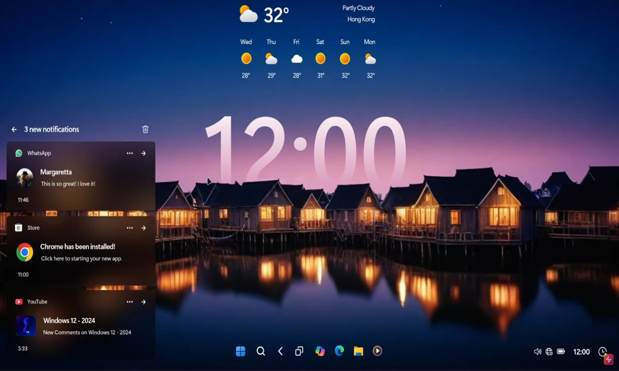Screen dimensions: 619x371
Task: Go back from the notifications panel
Action: [14, 129]
